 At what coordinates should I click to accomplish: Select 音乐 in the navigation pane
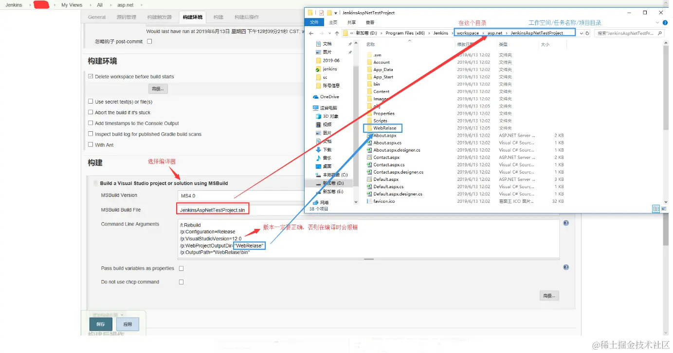pos(324,158)
